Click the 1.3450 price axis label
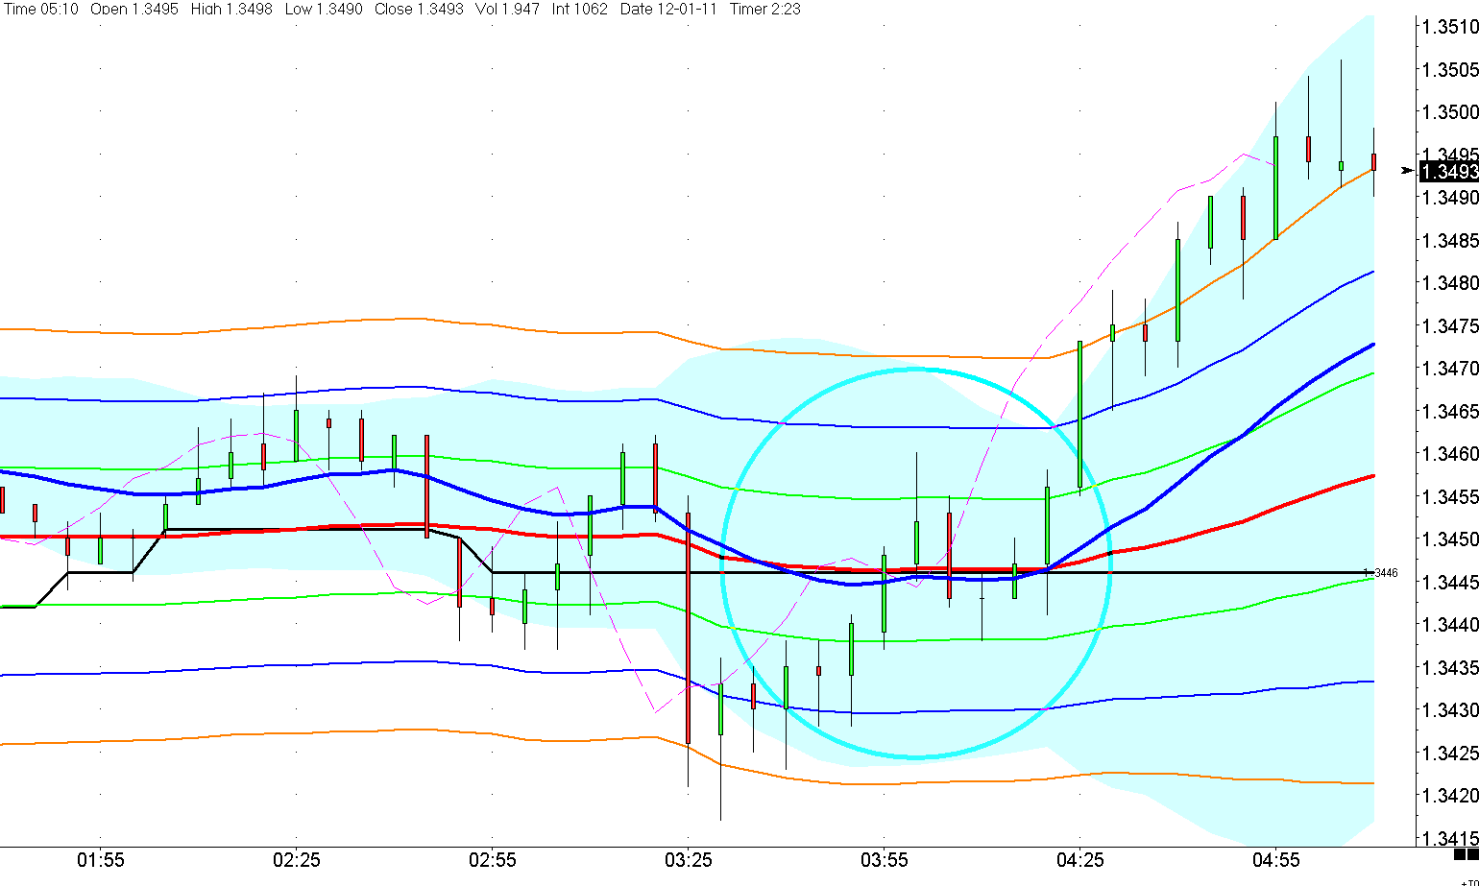1479x886 pixels. click(1450, 539)
